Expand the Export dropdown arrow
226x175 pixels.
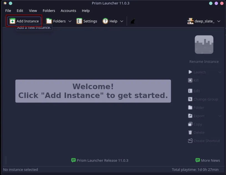tap(220, 116)
